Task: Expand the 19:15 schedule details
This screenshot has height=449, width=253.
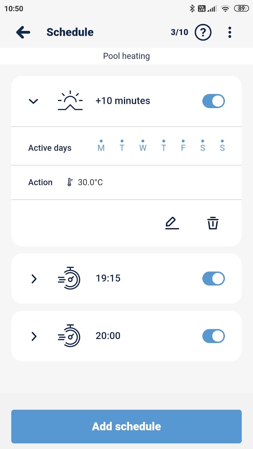Action: click(x=34, y=279)
